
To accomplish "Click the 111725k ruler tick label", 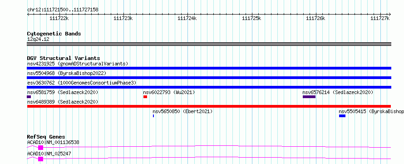I will coord(252,18).
